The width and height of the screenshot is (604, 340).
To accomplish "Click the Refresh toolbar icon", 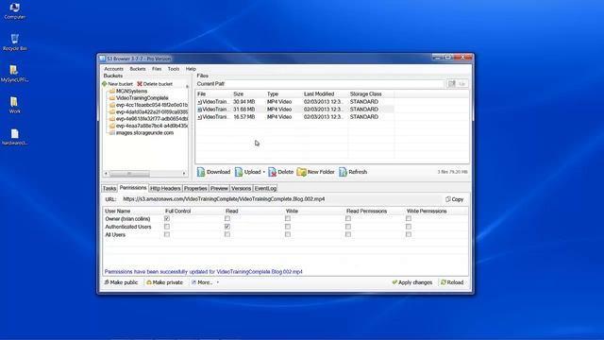I will point(343,172).
